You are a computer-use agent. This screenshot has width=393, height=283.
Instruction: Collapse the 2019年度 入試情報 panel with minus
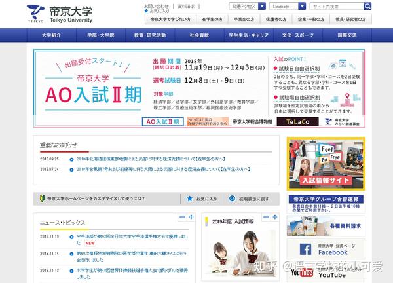(x=266, y=217)
